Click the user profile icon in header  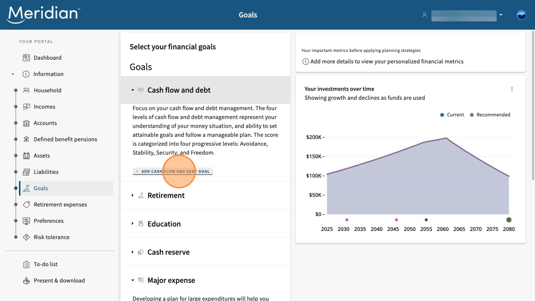click(x=425, y=15)
